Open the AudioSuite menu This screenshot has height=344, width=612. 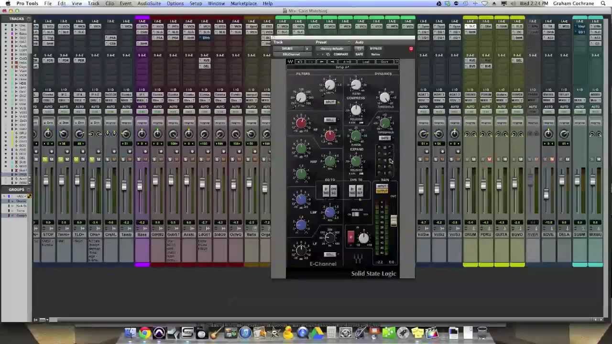tap(149, 3)
